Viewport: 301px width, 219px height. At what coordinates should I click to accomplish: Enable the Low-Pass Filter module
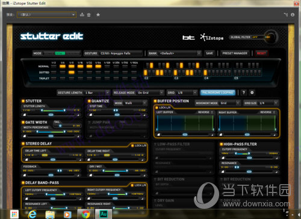[x=155, y=144]
